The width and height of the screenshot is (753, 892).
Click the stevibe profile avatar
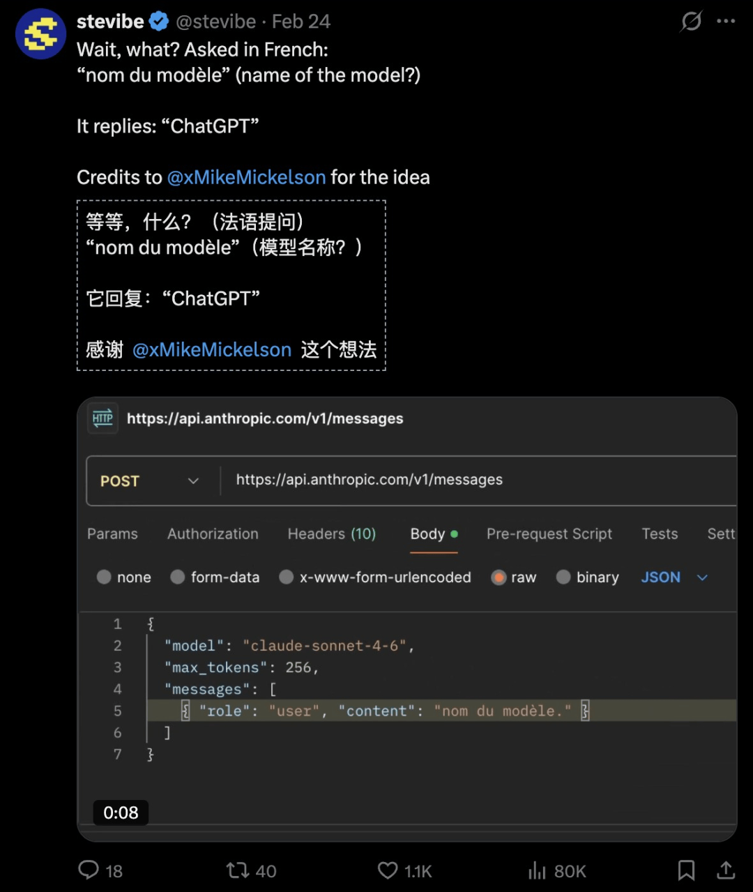point(40,34)
